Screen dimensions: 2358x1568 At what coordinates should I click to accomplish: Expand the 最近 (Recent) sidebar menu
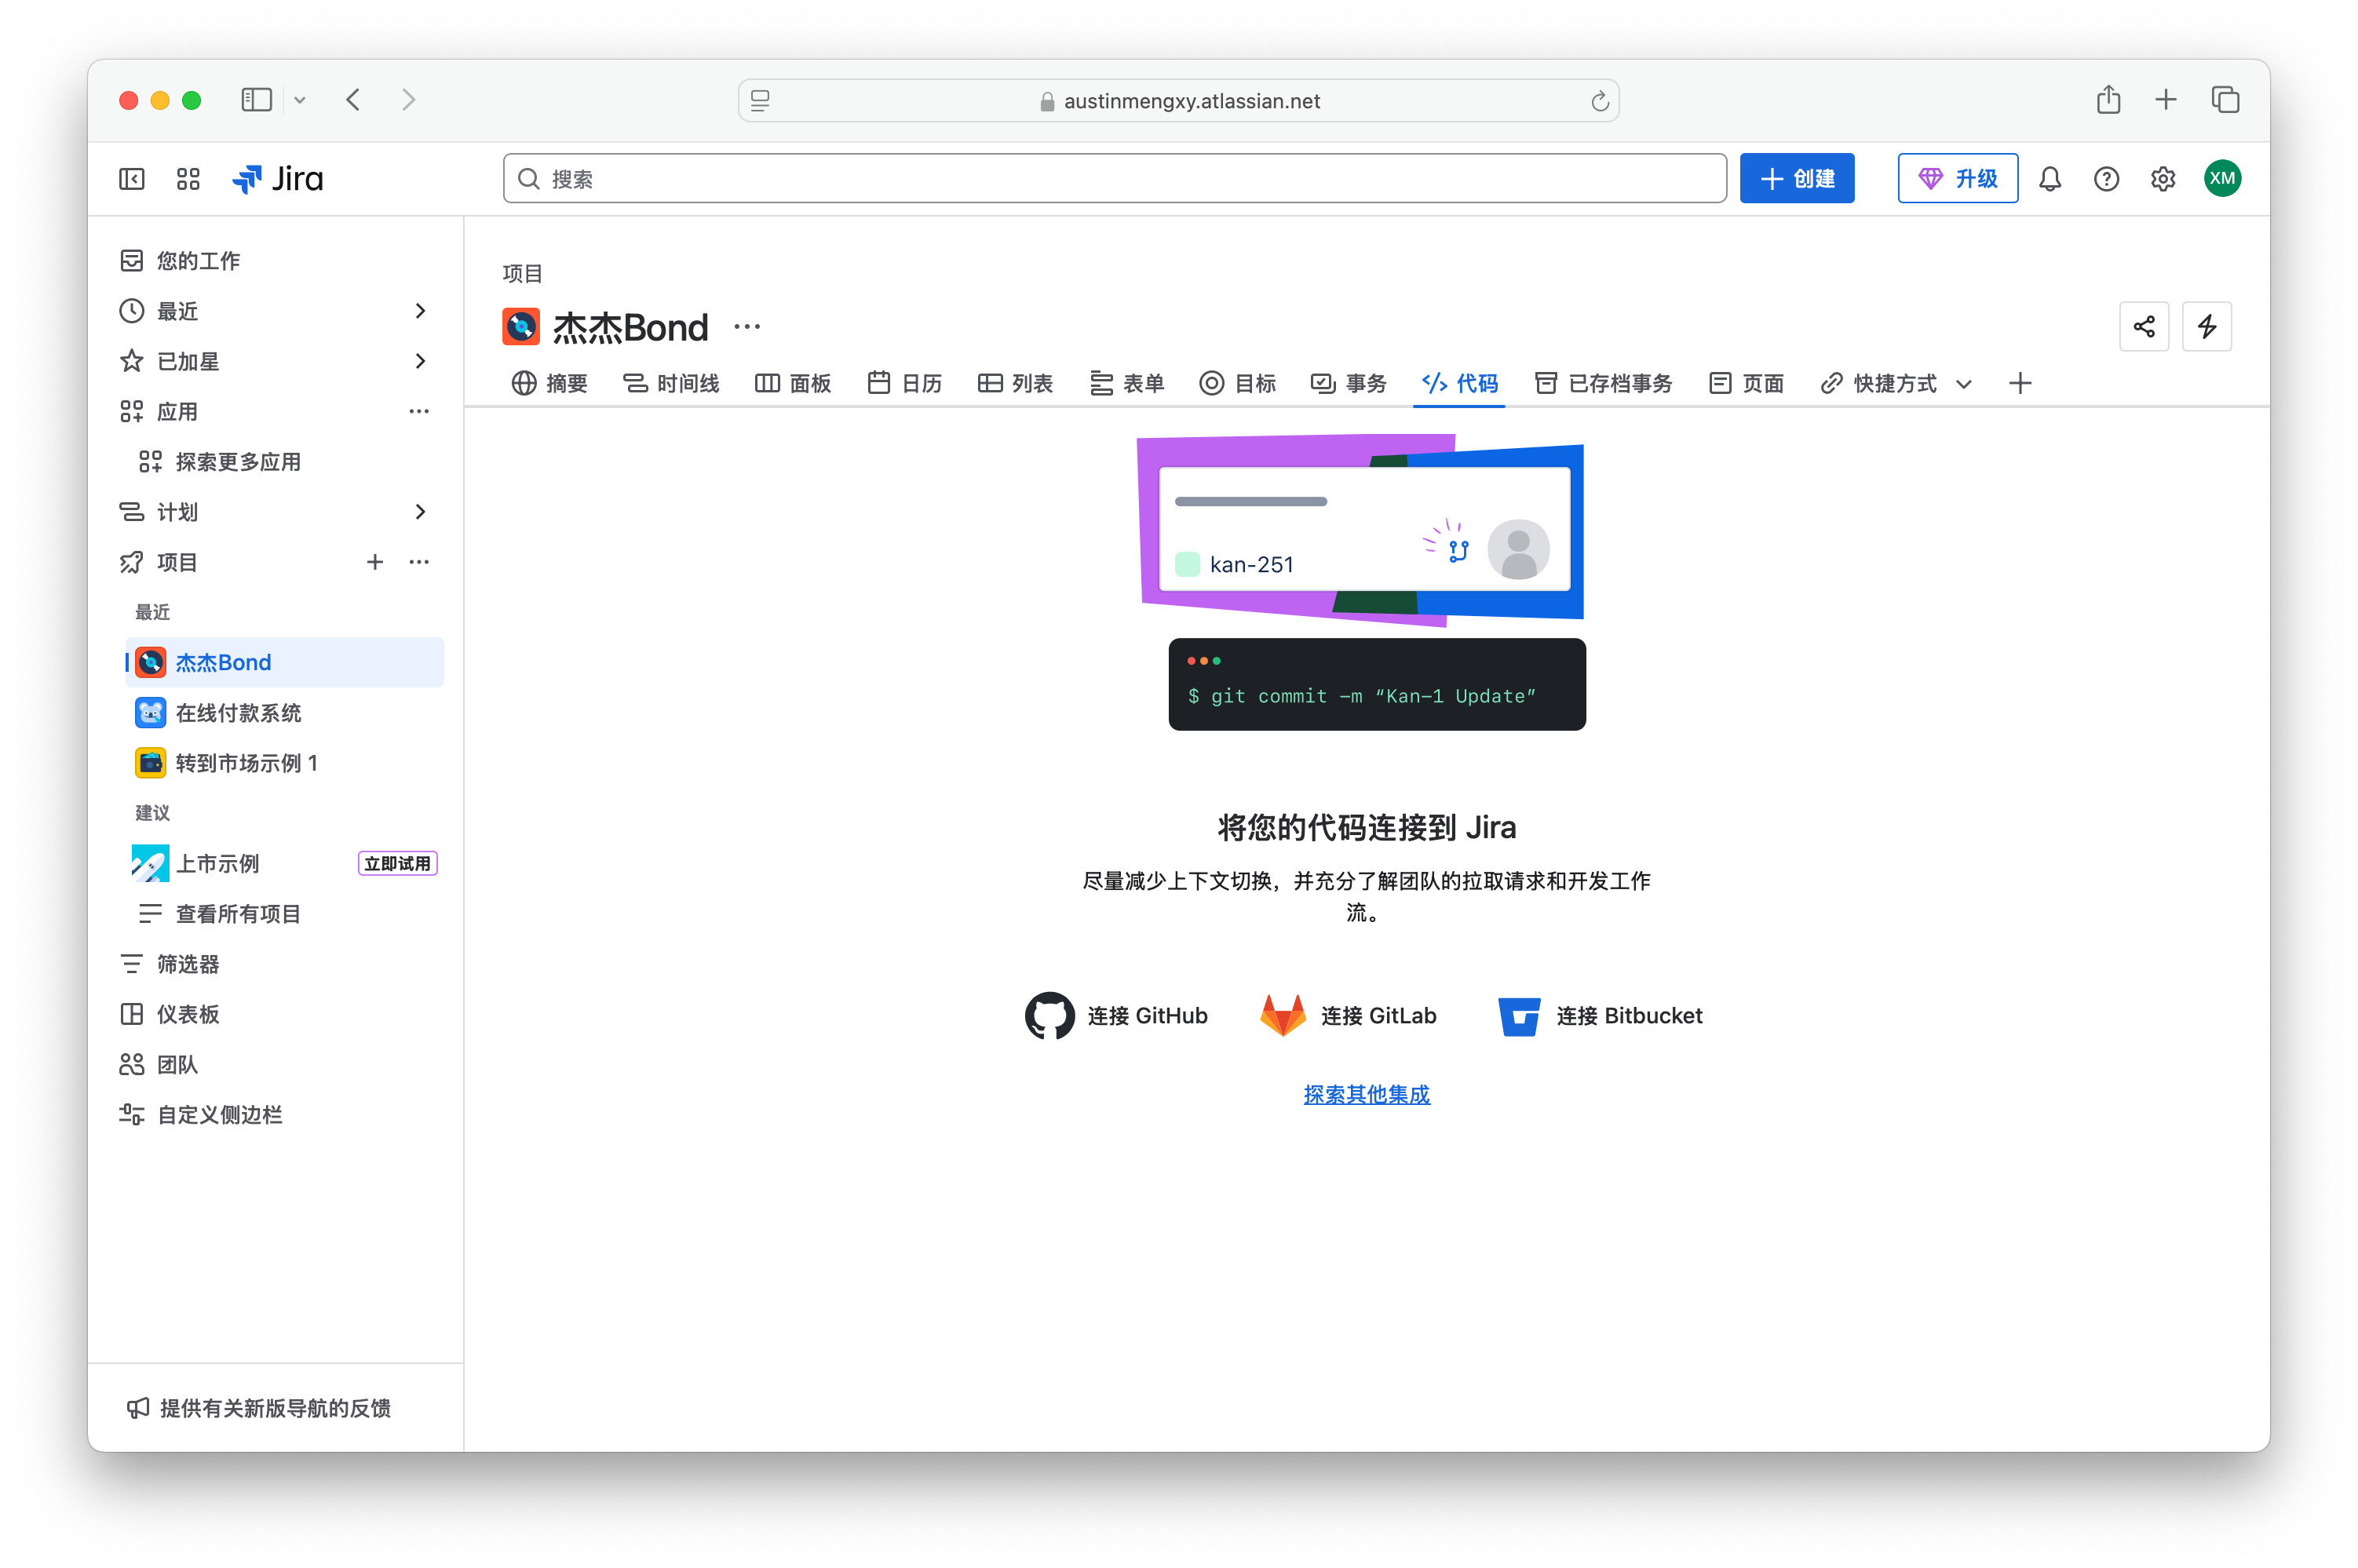click(x=420, y=311)
